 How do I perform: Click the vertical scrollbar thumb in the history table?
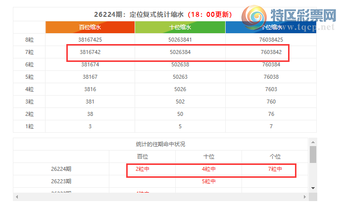click(x=313, y=155)
